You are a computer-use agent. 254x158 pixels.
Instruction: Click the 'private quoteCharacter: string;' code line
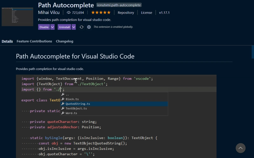pyautogui.click(x=63, y=122)
